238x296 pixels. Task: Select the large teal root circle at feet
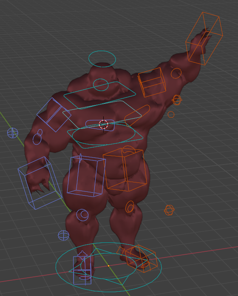[109, 267]
